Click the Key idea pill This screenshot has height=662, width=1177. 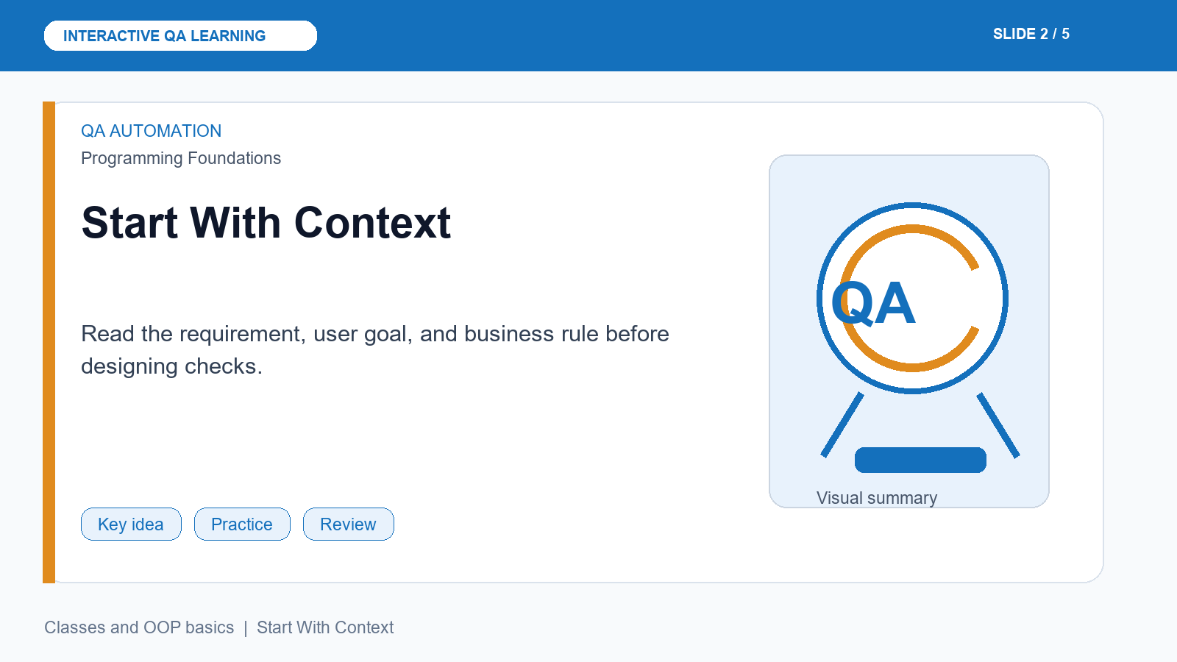(x=131, y=524)
